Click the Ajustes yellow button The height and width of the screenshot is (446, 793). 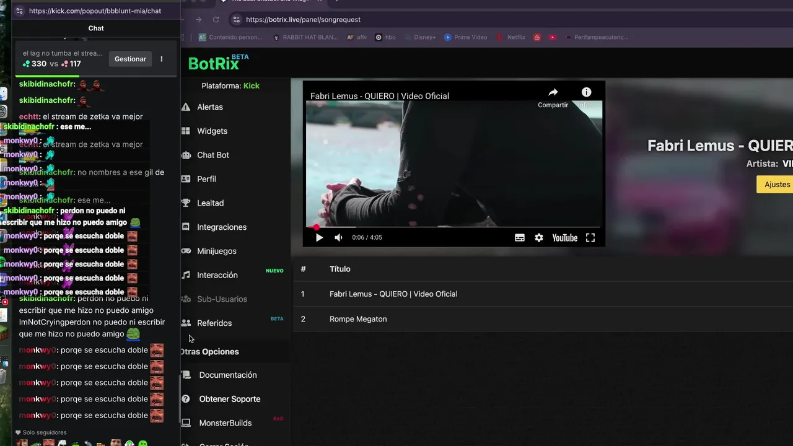(x=774, y=185)
